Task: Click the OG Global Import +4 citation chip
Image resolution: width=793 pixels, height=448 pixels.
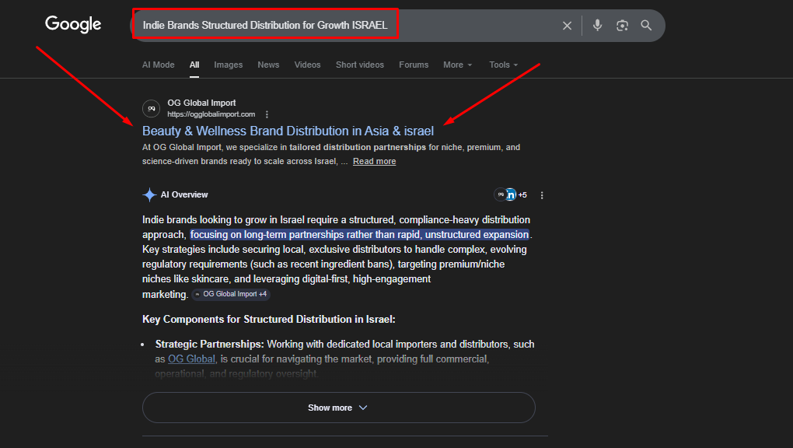Action: 230,294
